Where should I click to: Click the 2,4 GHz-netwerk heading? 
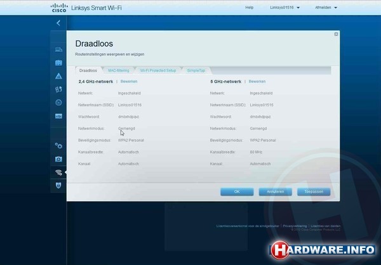click(x=96, y=82)
